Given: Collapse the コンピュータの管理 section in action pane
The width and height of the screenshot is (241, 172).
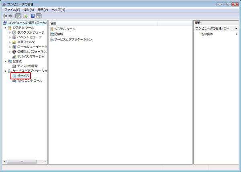Looking at the screenshot, I should coord(236,28).
